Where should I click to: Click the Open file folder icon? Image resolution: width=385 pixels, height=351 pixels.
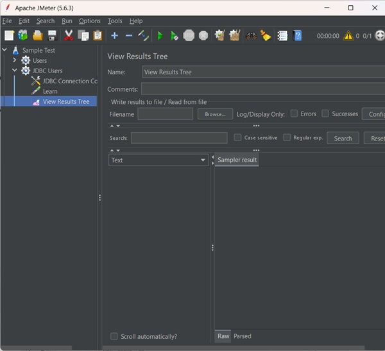pyautogui.click(x=38, y=36)
